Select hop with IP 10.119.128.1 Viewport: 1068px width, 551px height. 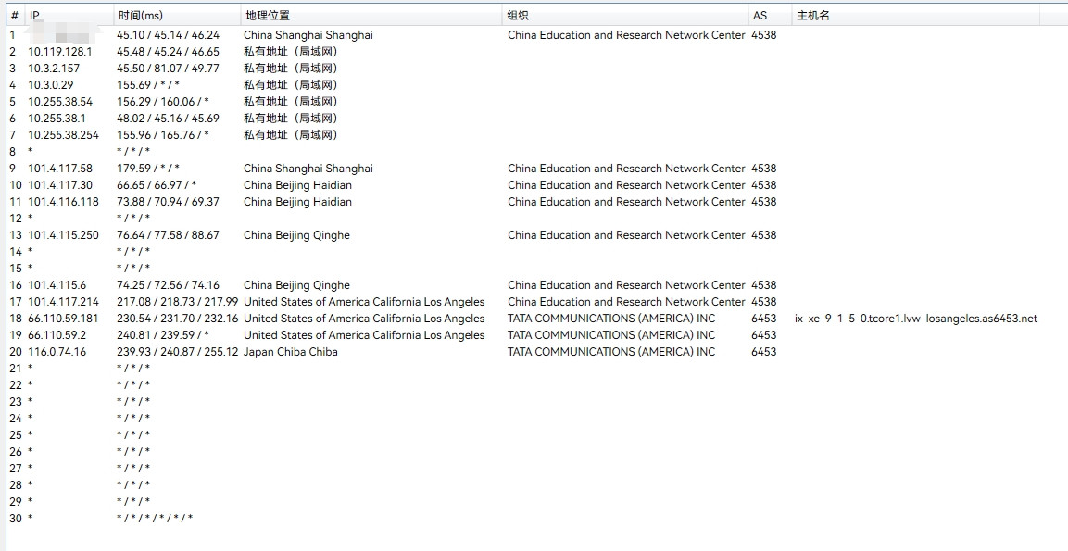60,52
